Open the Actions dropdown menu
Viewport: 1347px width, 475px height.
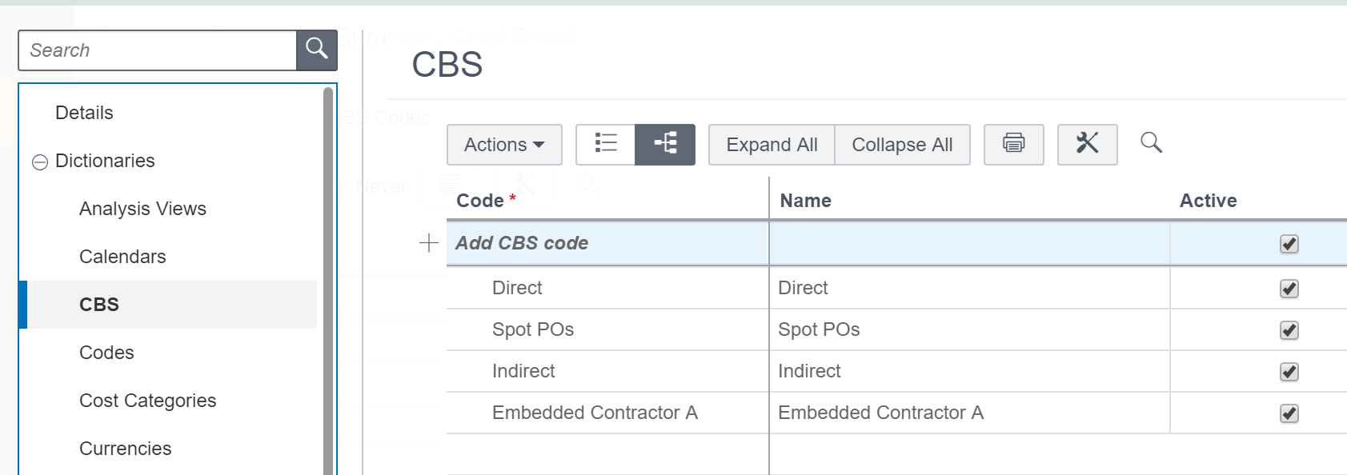[504, 145]
